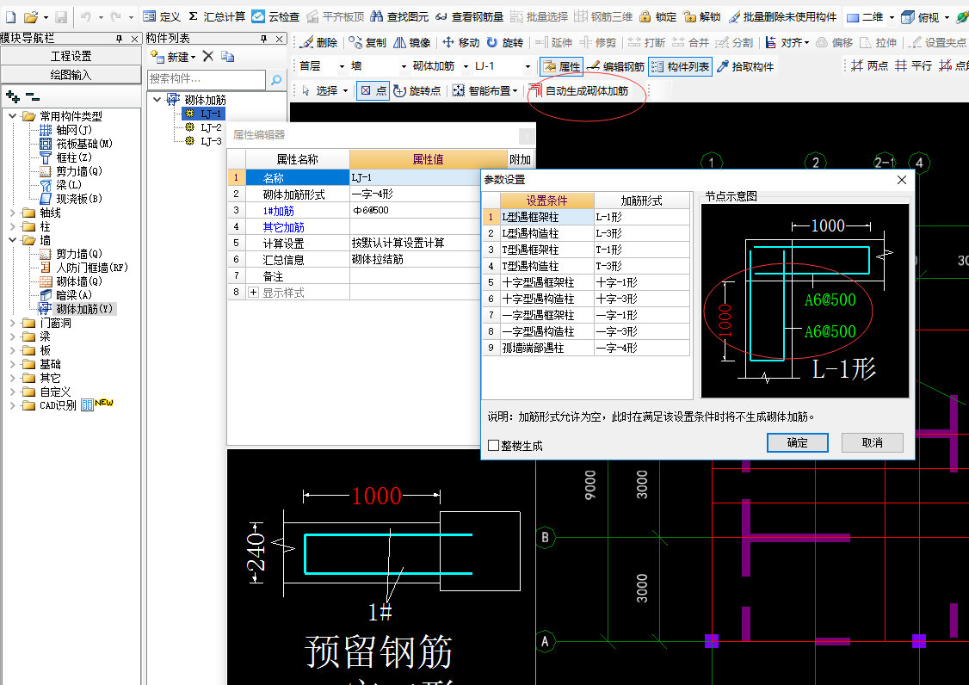969x685 pixels.
Task: Click the New file icon
Action: (x=10, y=16)
